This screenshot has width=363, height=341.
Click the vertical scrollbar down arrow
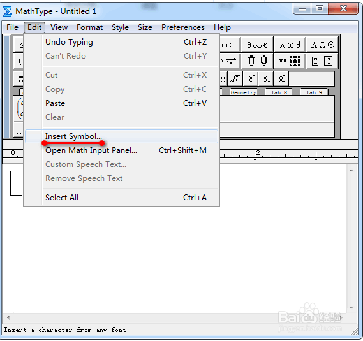[352, 308]
